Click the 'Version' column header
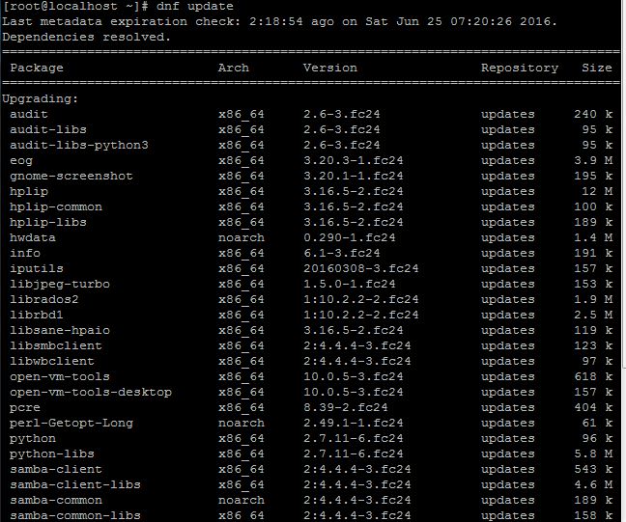626x522 pixels. coord(330,68)
